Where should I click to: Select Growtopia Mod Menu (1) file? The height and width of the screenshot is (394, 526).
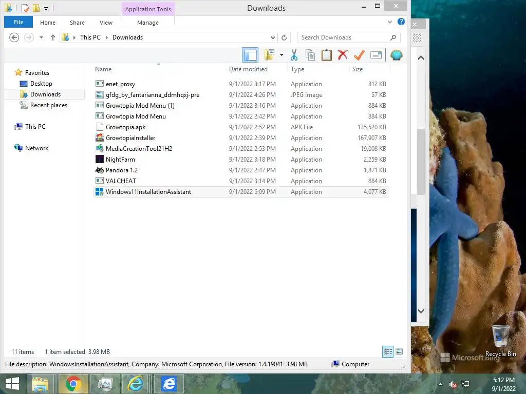(x=240, y=106)
